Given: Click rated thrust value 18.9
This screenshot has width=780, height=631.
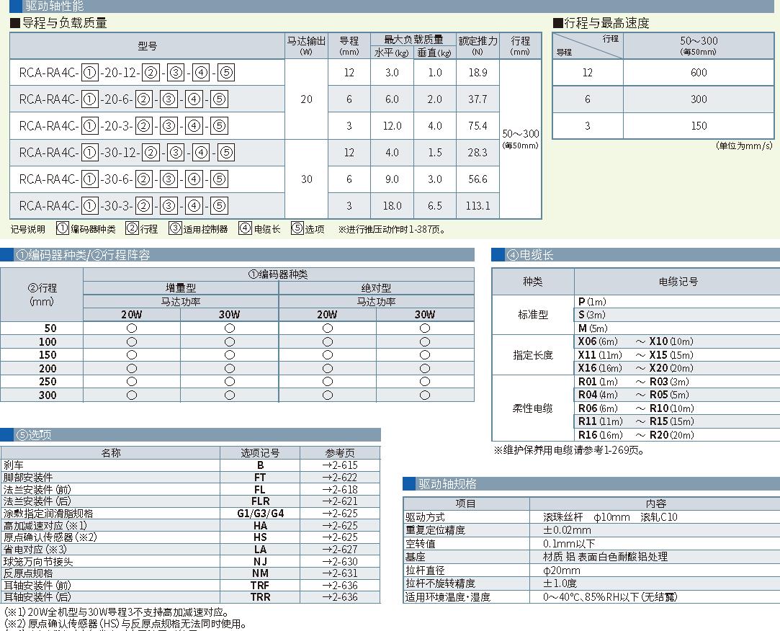Looking at the screenshot, I should (x=478, y=73).
